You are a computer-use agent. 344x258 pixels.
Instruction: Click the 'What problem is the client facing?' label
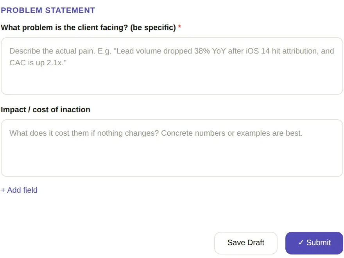tap(88, 28)
